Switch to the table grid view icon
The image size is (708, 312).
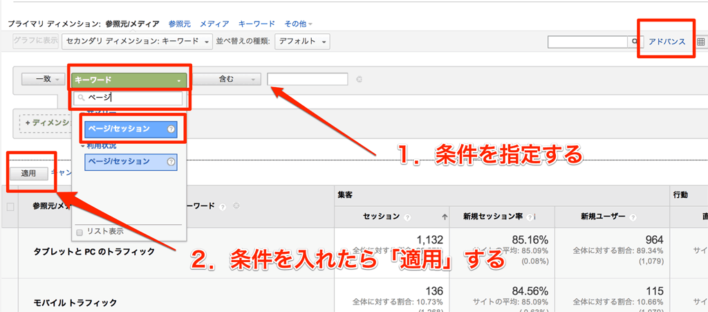click(x=701, y=42)
